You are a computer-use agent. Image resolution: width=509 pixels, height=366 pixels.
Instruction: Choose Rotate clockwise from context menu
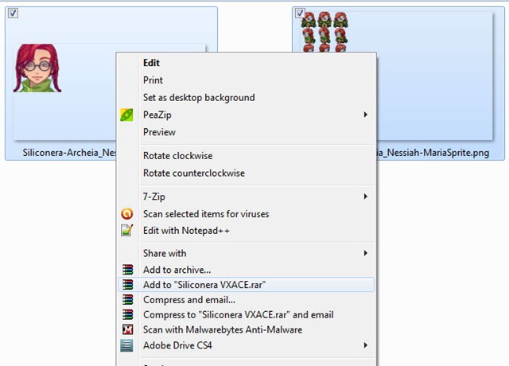177,156
